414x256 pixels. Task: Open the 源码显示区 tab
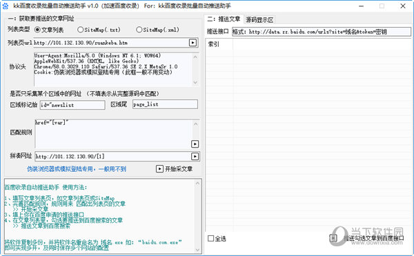click(259, 20)
